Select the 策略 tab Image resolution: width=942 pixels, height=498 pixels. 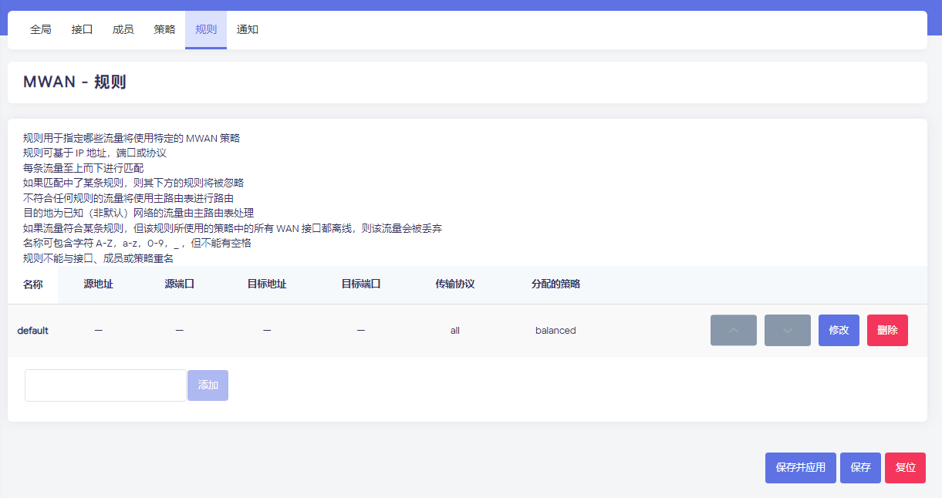(x=164, y=30)
